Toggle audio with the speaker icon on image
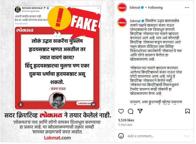Image resolution: width=196 pixels, height=144 pixels. 94,105
